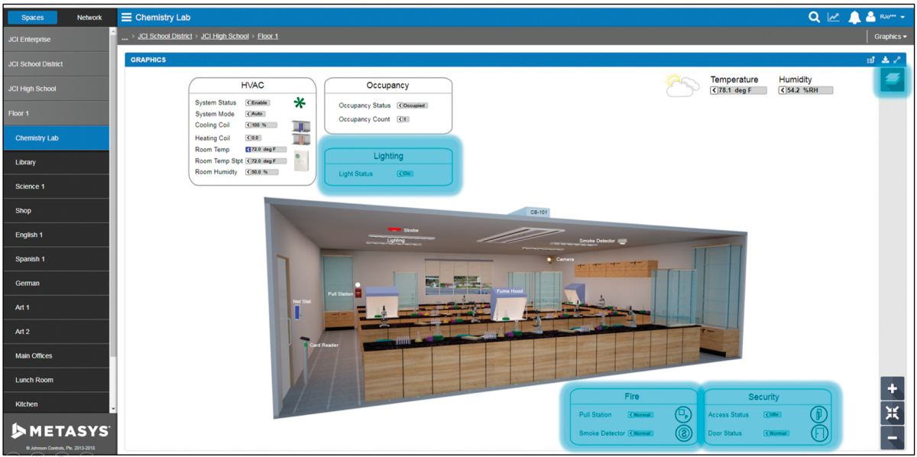
Task: Expand the breadcrumb ellipsis
Action: tap(125, 37)
